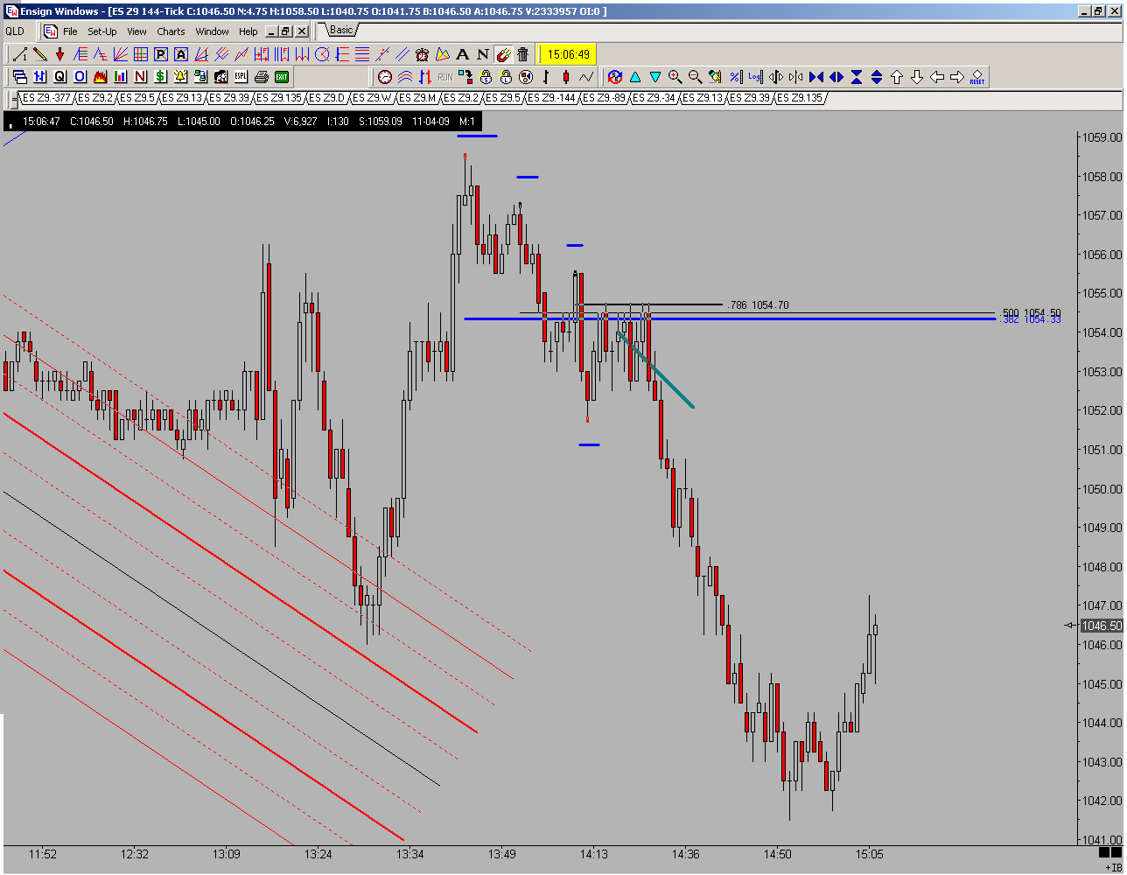The width and height of the screenshot is (1127, 875).
Task: Select the Basic tab
Action: 341,30
